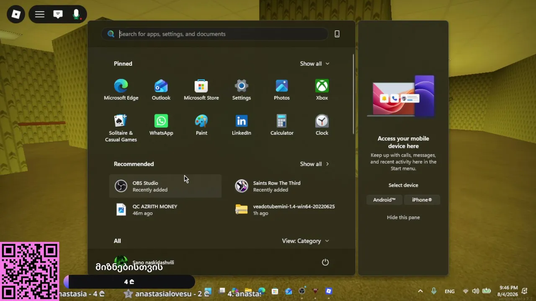Open Microsoft Edge from pinned apps
Image resolution: width=536 pixels, height=301 pixels.
click(x=121, y=90)
